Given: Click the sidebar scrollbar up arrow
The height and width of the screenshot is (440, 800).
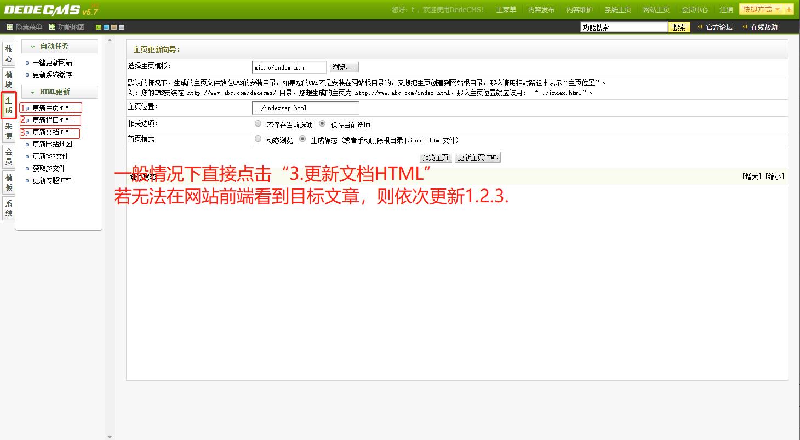Looking at the screenshot, I should 110,40.
